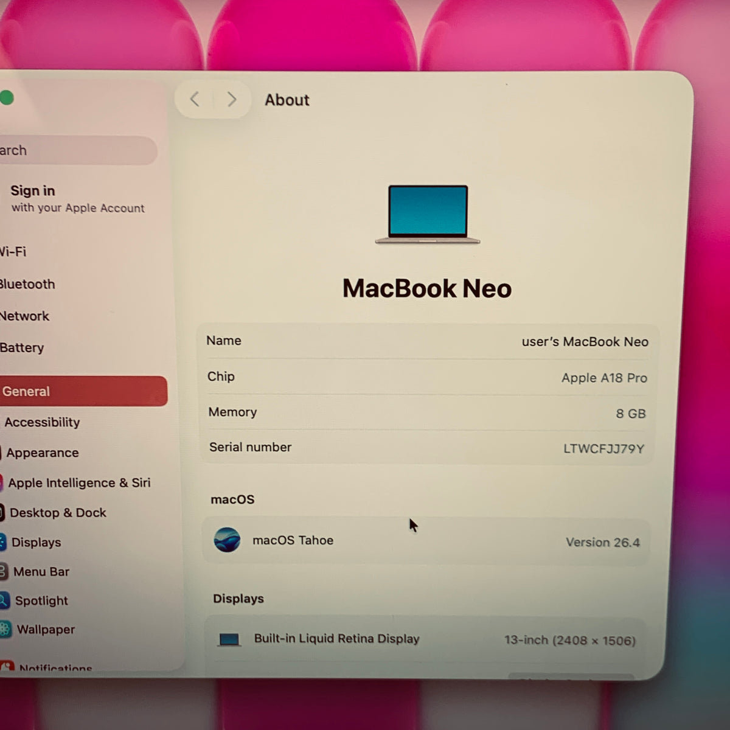
Task: Open Accessibility settings
Action: click(x=42, y=422)
